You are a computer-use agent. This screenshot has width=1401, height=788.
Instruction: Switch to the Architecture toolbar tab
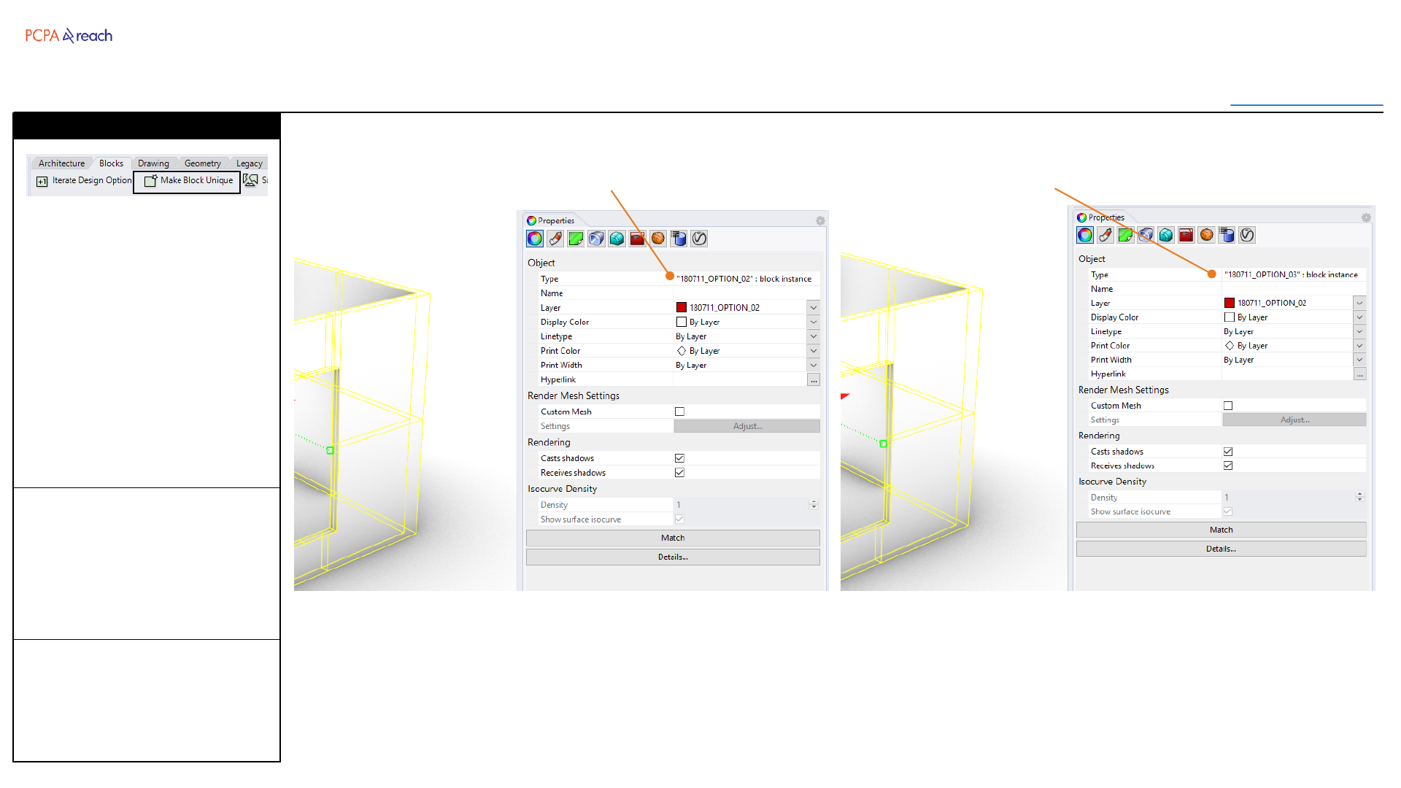(61, 163)
